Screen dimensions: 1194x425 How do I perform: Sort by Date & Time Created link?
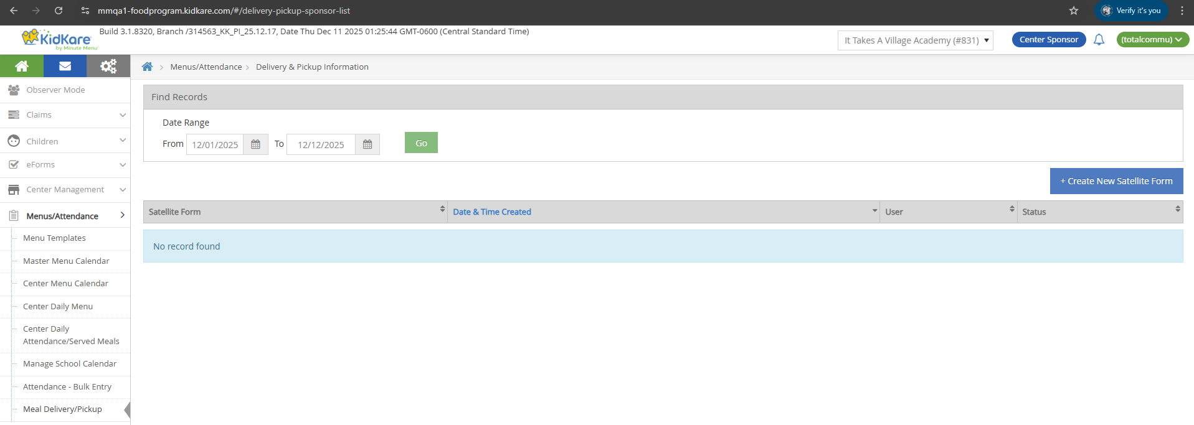(492, 212)
